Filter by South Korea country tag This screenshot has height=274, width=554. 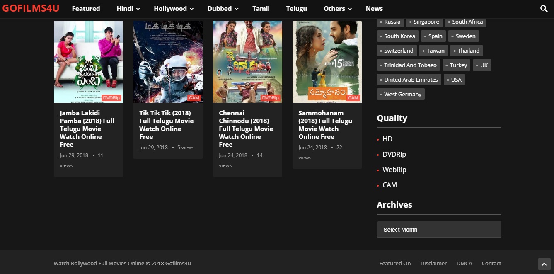[x=397, y=36]
